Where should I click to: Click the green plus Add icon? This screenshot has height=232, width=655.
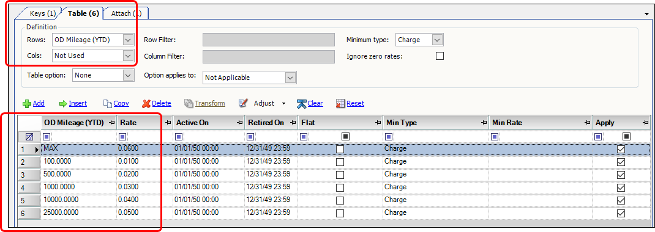26,103
